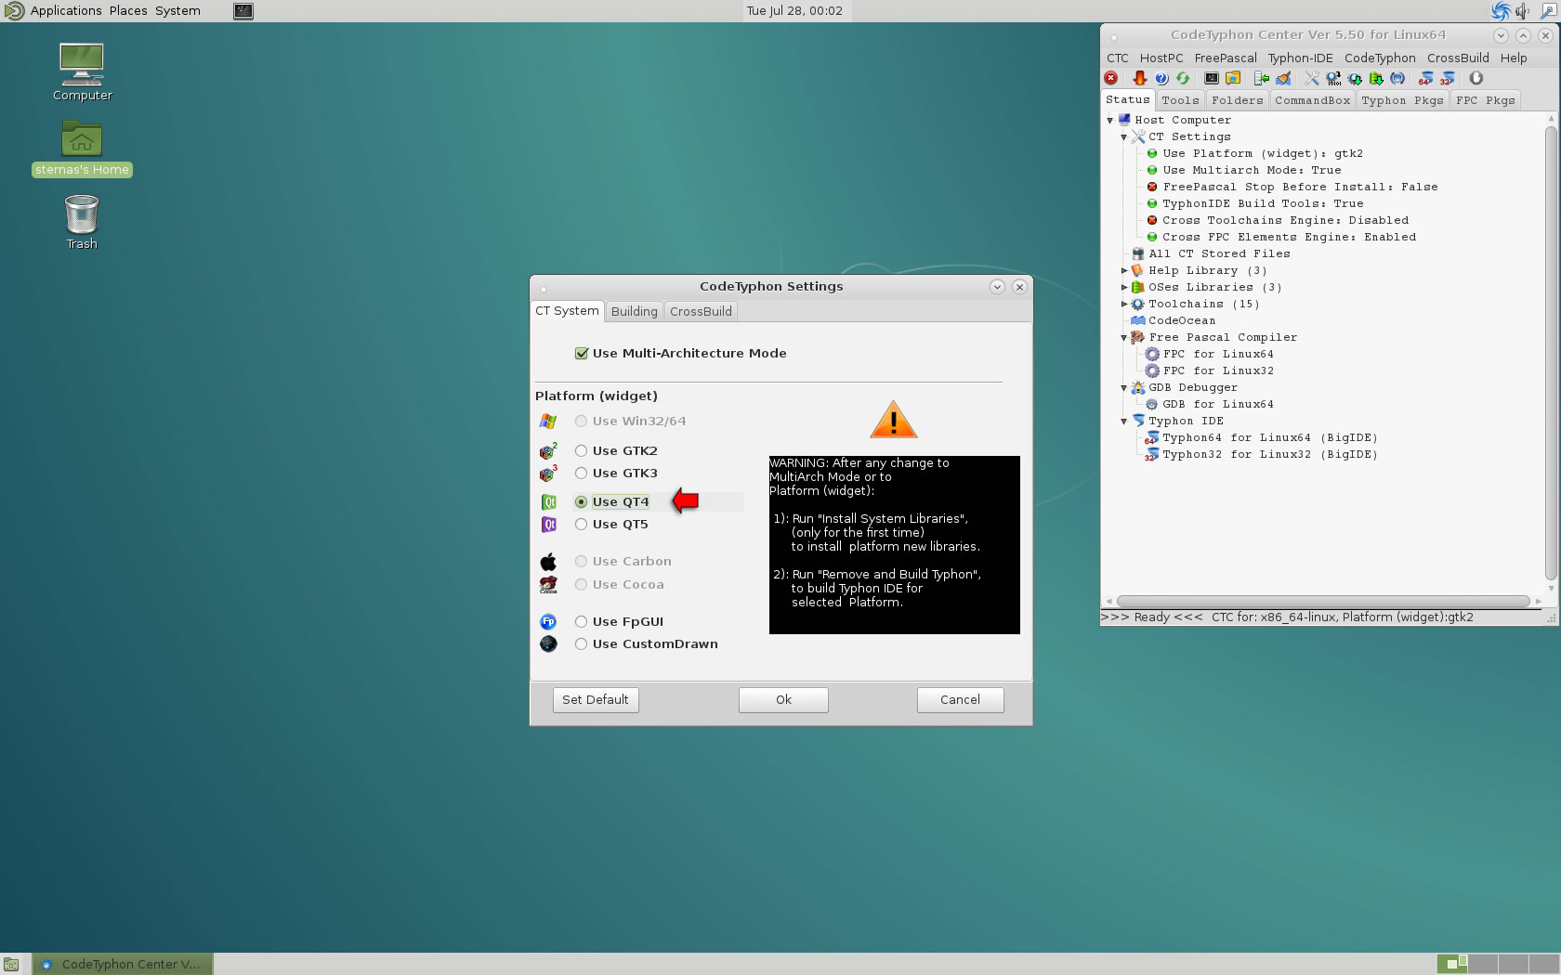Image resolution: width=1561 pixels, height=975 pixels.
Task: Select FPC for Linux64 tree entry
Action: coord(1218,354)
